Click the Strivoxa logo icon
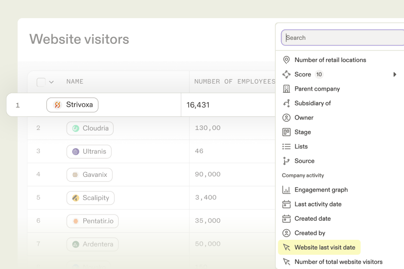 coord(58,105)
